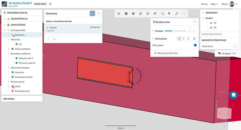Click the upload arrow button in Geometry panel

(48, 39)
